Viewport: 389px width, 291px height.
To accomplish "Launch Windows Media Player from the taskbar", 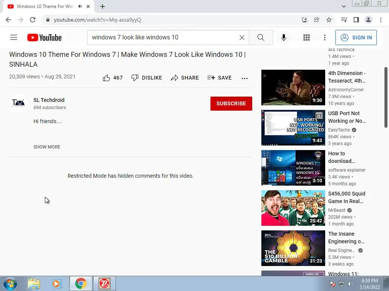I will (57, 283).
